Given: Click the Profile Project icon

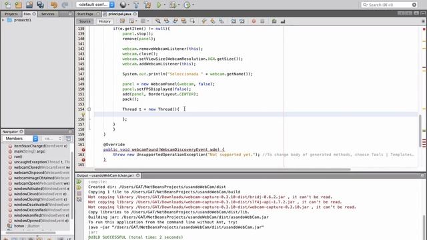Looking at the screenshot, I should (x=187, y=5).
